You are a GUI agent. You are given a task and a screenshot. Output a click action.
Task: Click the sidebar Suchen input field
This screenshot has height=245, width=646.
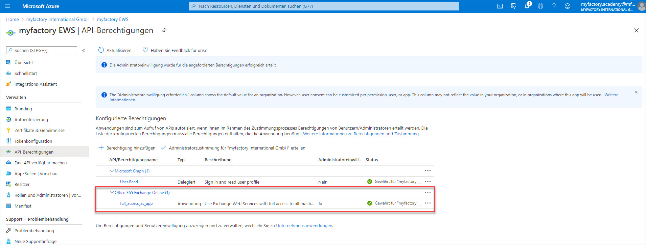tap(42, 50)
